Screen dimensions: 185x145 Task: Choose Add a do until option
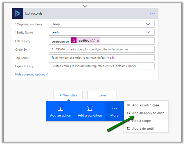pyautogui.click(x=143, y=129)
